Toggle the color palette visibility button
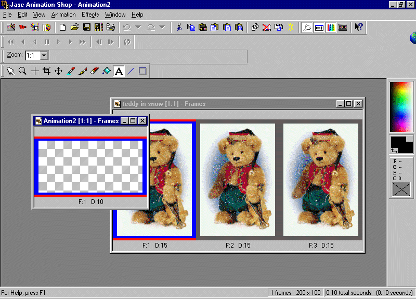416x299 pixels. 331,27
